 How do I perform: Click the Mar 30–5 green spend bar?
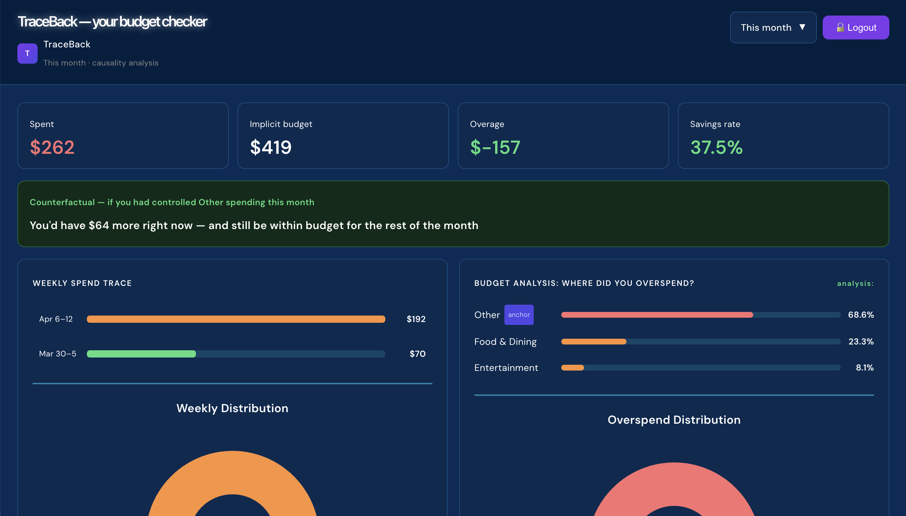coord(141,354)
